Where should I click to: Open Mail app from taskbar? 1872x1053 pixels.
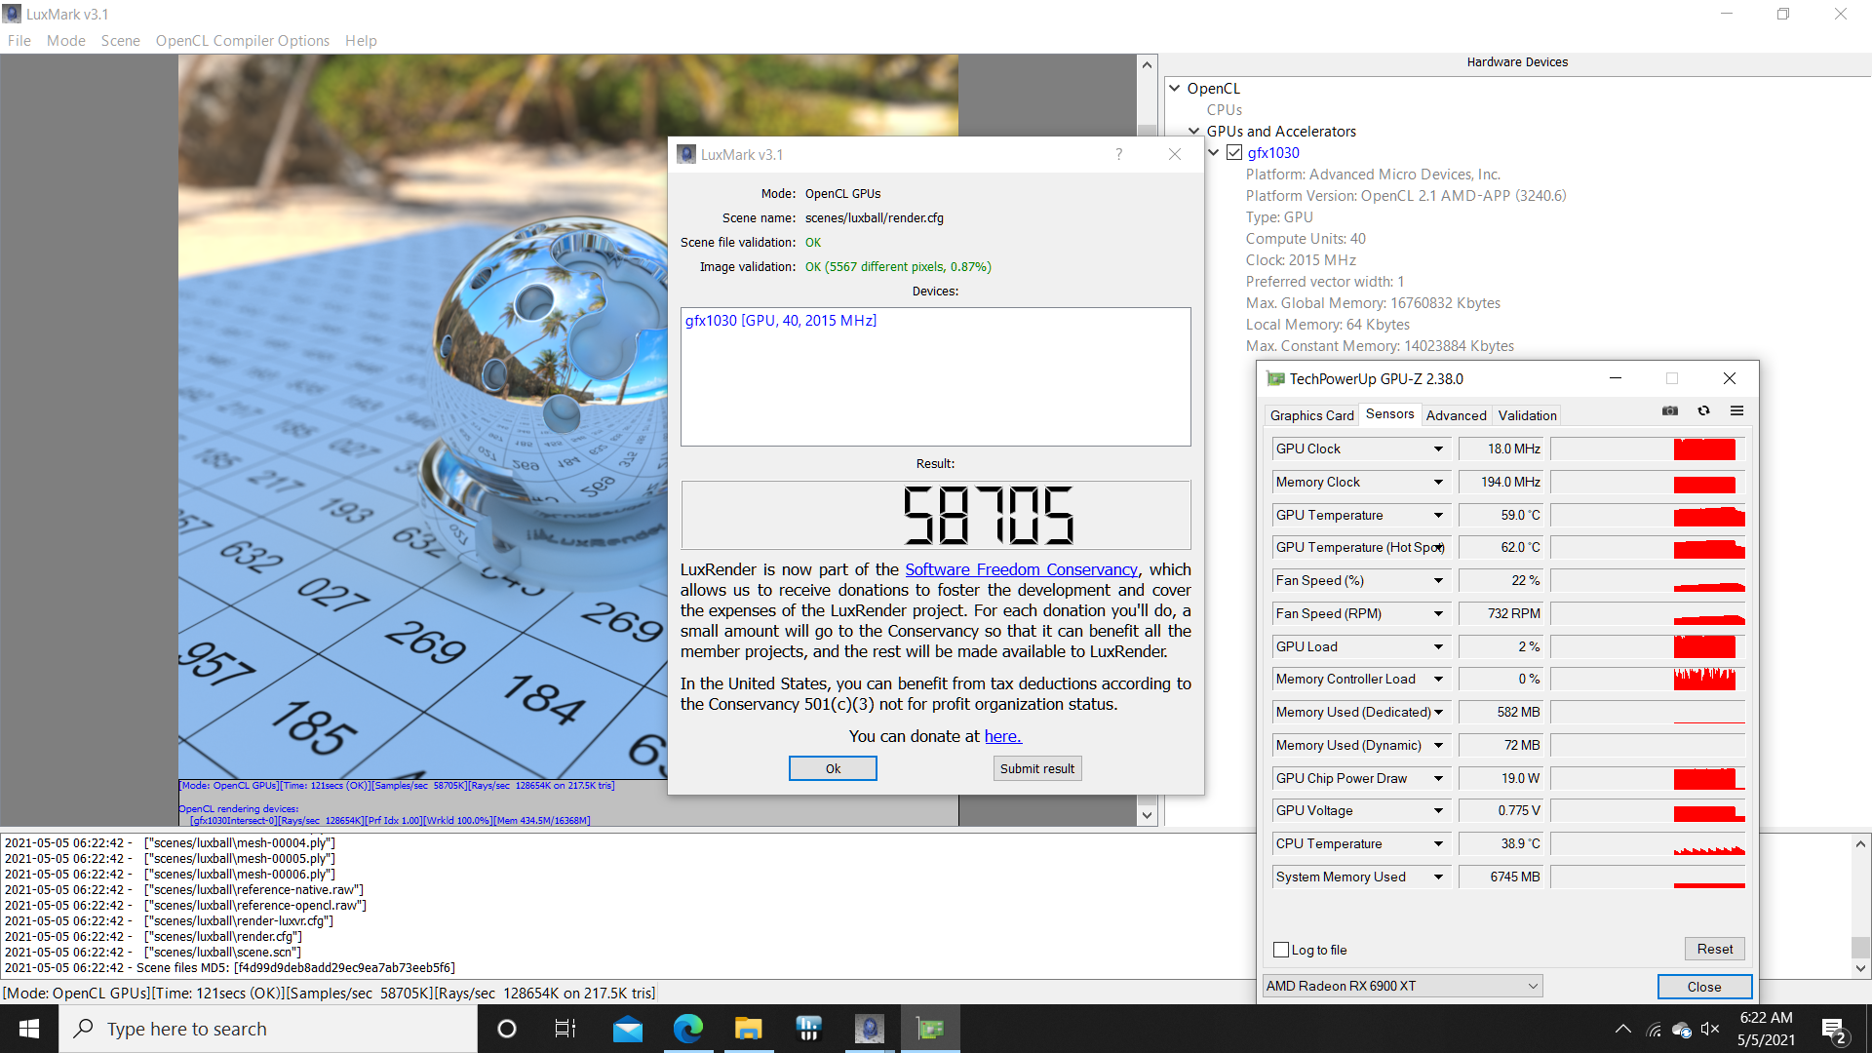click(628, 1029)
